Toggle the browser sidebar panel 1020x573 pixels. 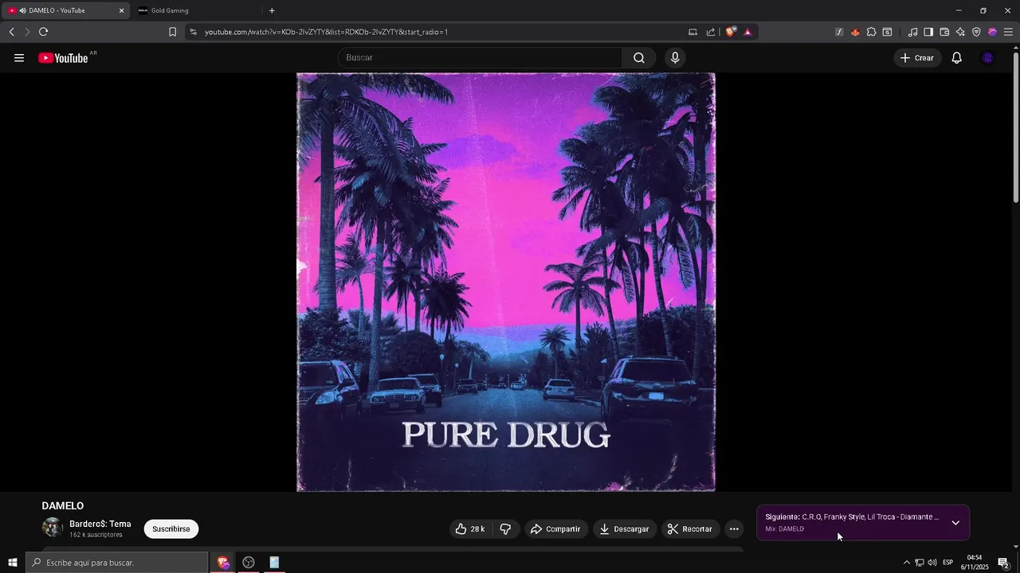(928, 32)
